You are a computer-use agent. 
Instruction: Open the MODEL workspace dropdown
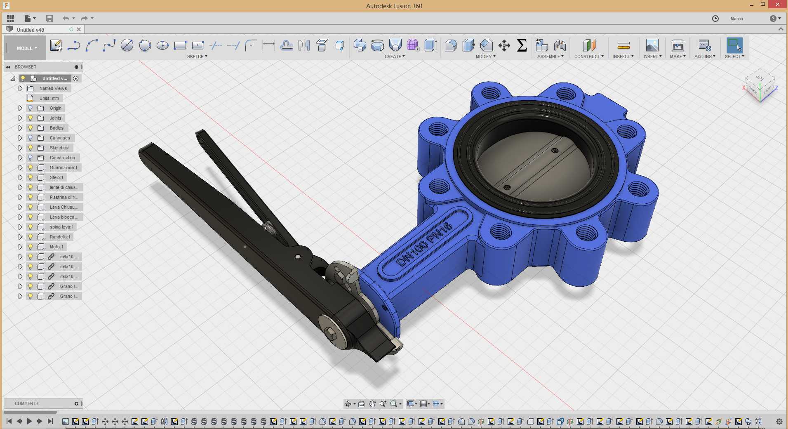click(x=26, y=48)
